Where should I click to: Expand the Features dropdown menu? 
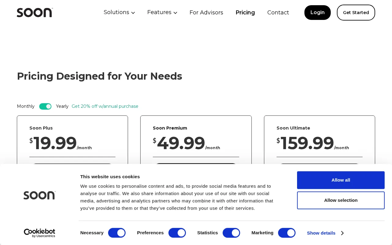[x=162, y=13]
